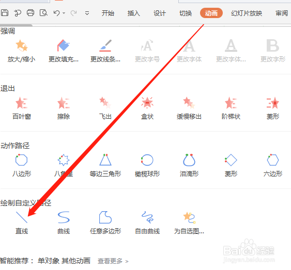Choose the 更改字体 emphasis effect
291x270 pixels.
click(x=189, y=51)
